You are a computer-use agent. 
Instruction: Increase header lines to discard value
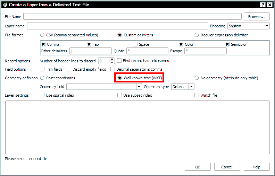(x=112, y=59)
